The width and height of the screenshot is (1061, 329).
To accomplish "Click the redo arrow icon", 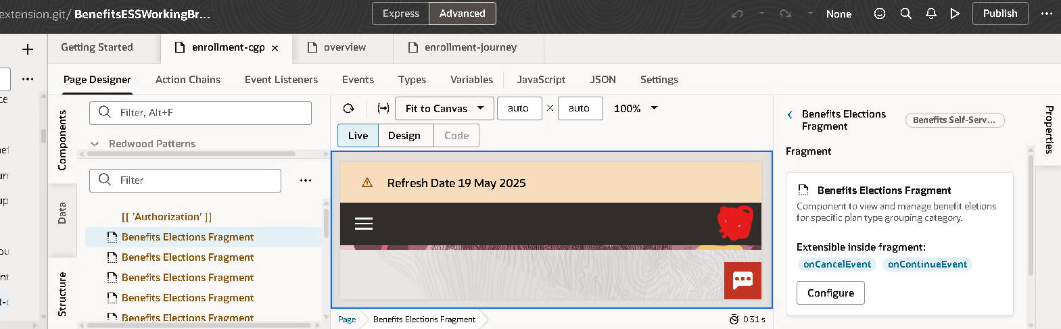I will coord(786,14).
